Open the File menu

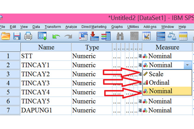pyautogui.click(x=3, y=27)
